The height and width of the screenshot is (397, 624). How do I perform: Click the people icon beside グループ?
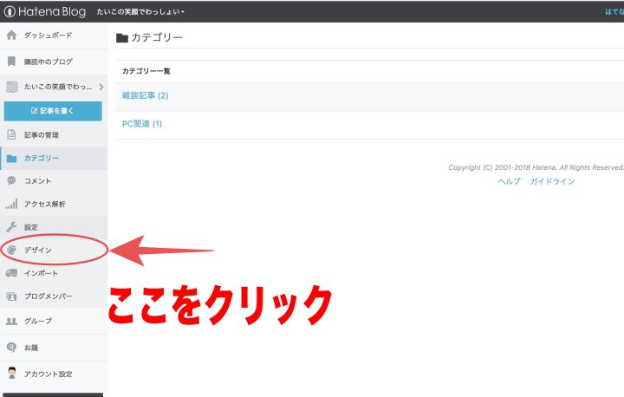coord(11,321)
